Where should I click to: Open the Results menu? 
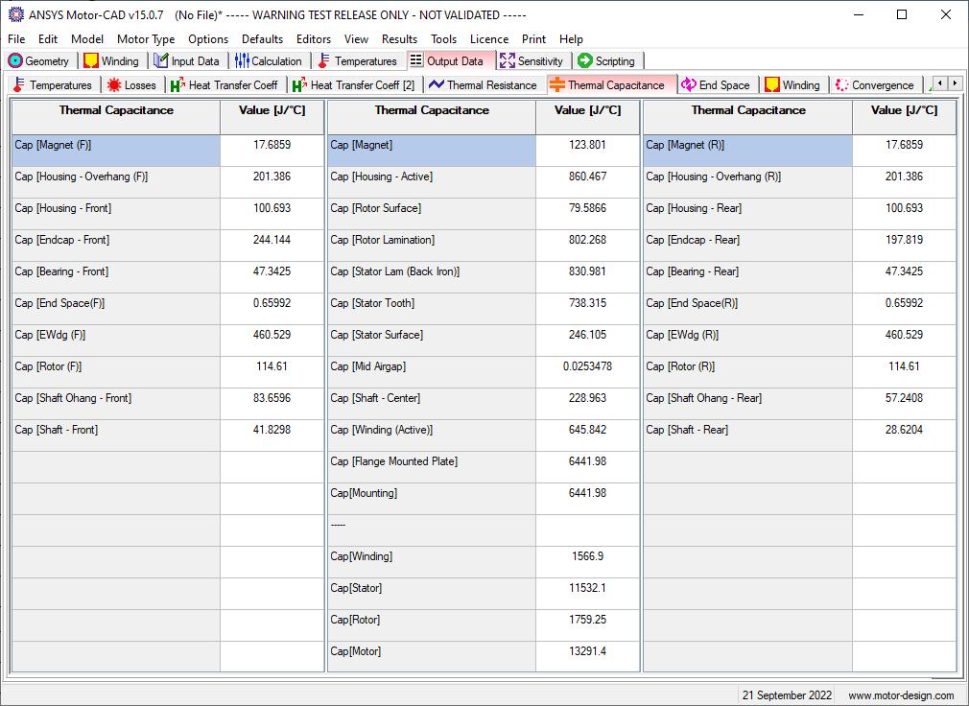399,39
